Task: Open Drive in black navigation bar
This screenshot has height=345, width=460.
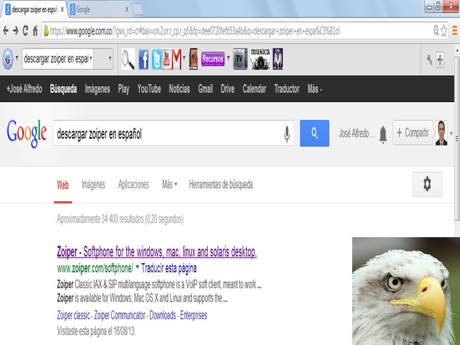Action: [227, 89]
